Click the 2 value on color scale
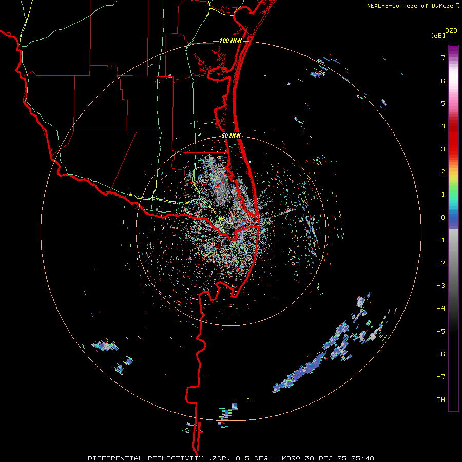Viewport: 462px width, 462px height. 443,172
